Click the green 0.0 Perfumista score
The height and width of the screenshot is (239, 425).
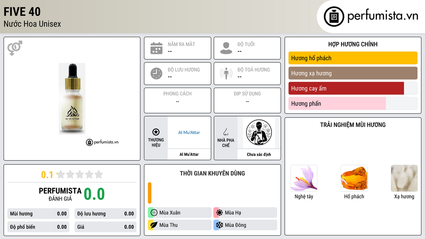(94, 194)
